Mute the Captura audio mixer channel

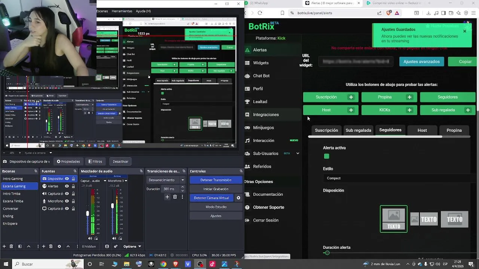coord(90,238)
